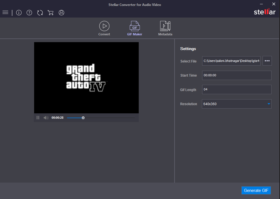Mute the video preview volume
The height and width of the screenshot is (199, 280).
46,118
